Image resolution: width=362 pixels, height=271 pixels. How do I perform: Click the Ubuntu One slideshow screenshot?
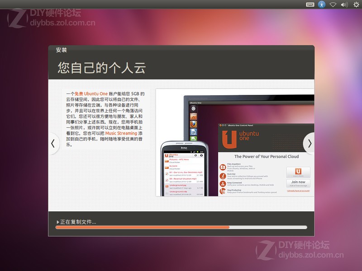coord(235,143)
